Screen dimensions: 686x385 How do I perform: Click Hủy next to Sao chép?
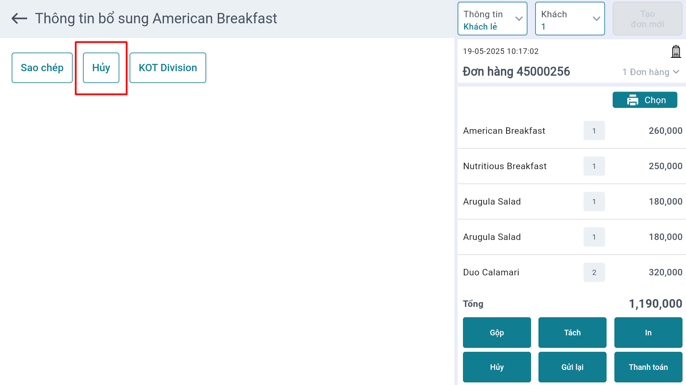[101, 68]
